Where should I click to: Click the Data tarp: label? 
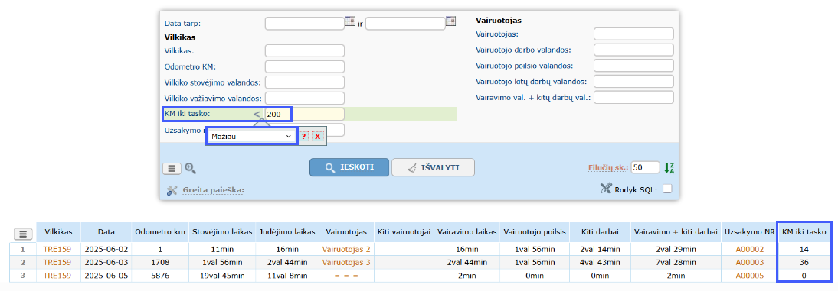[x=182, y=24]
